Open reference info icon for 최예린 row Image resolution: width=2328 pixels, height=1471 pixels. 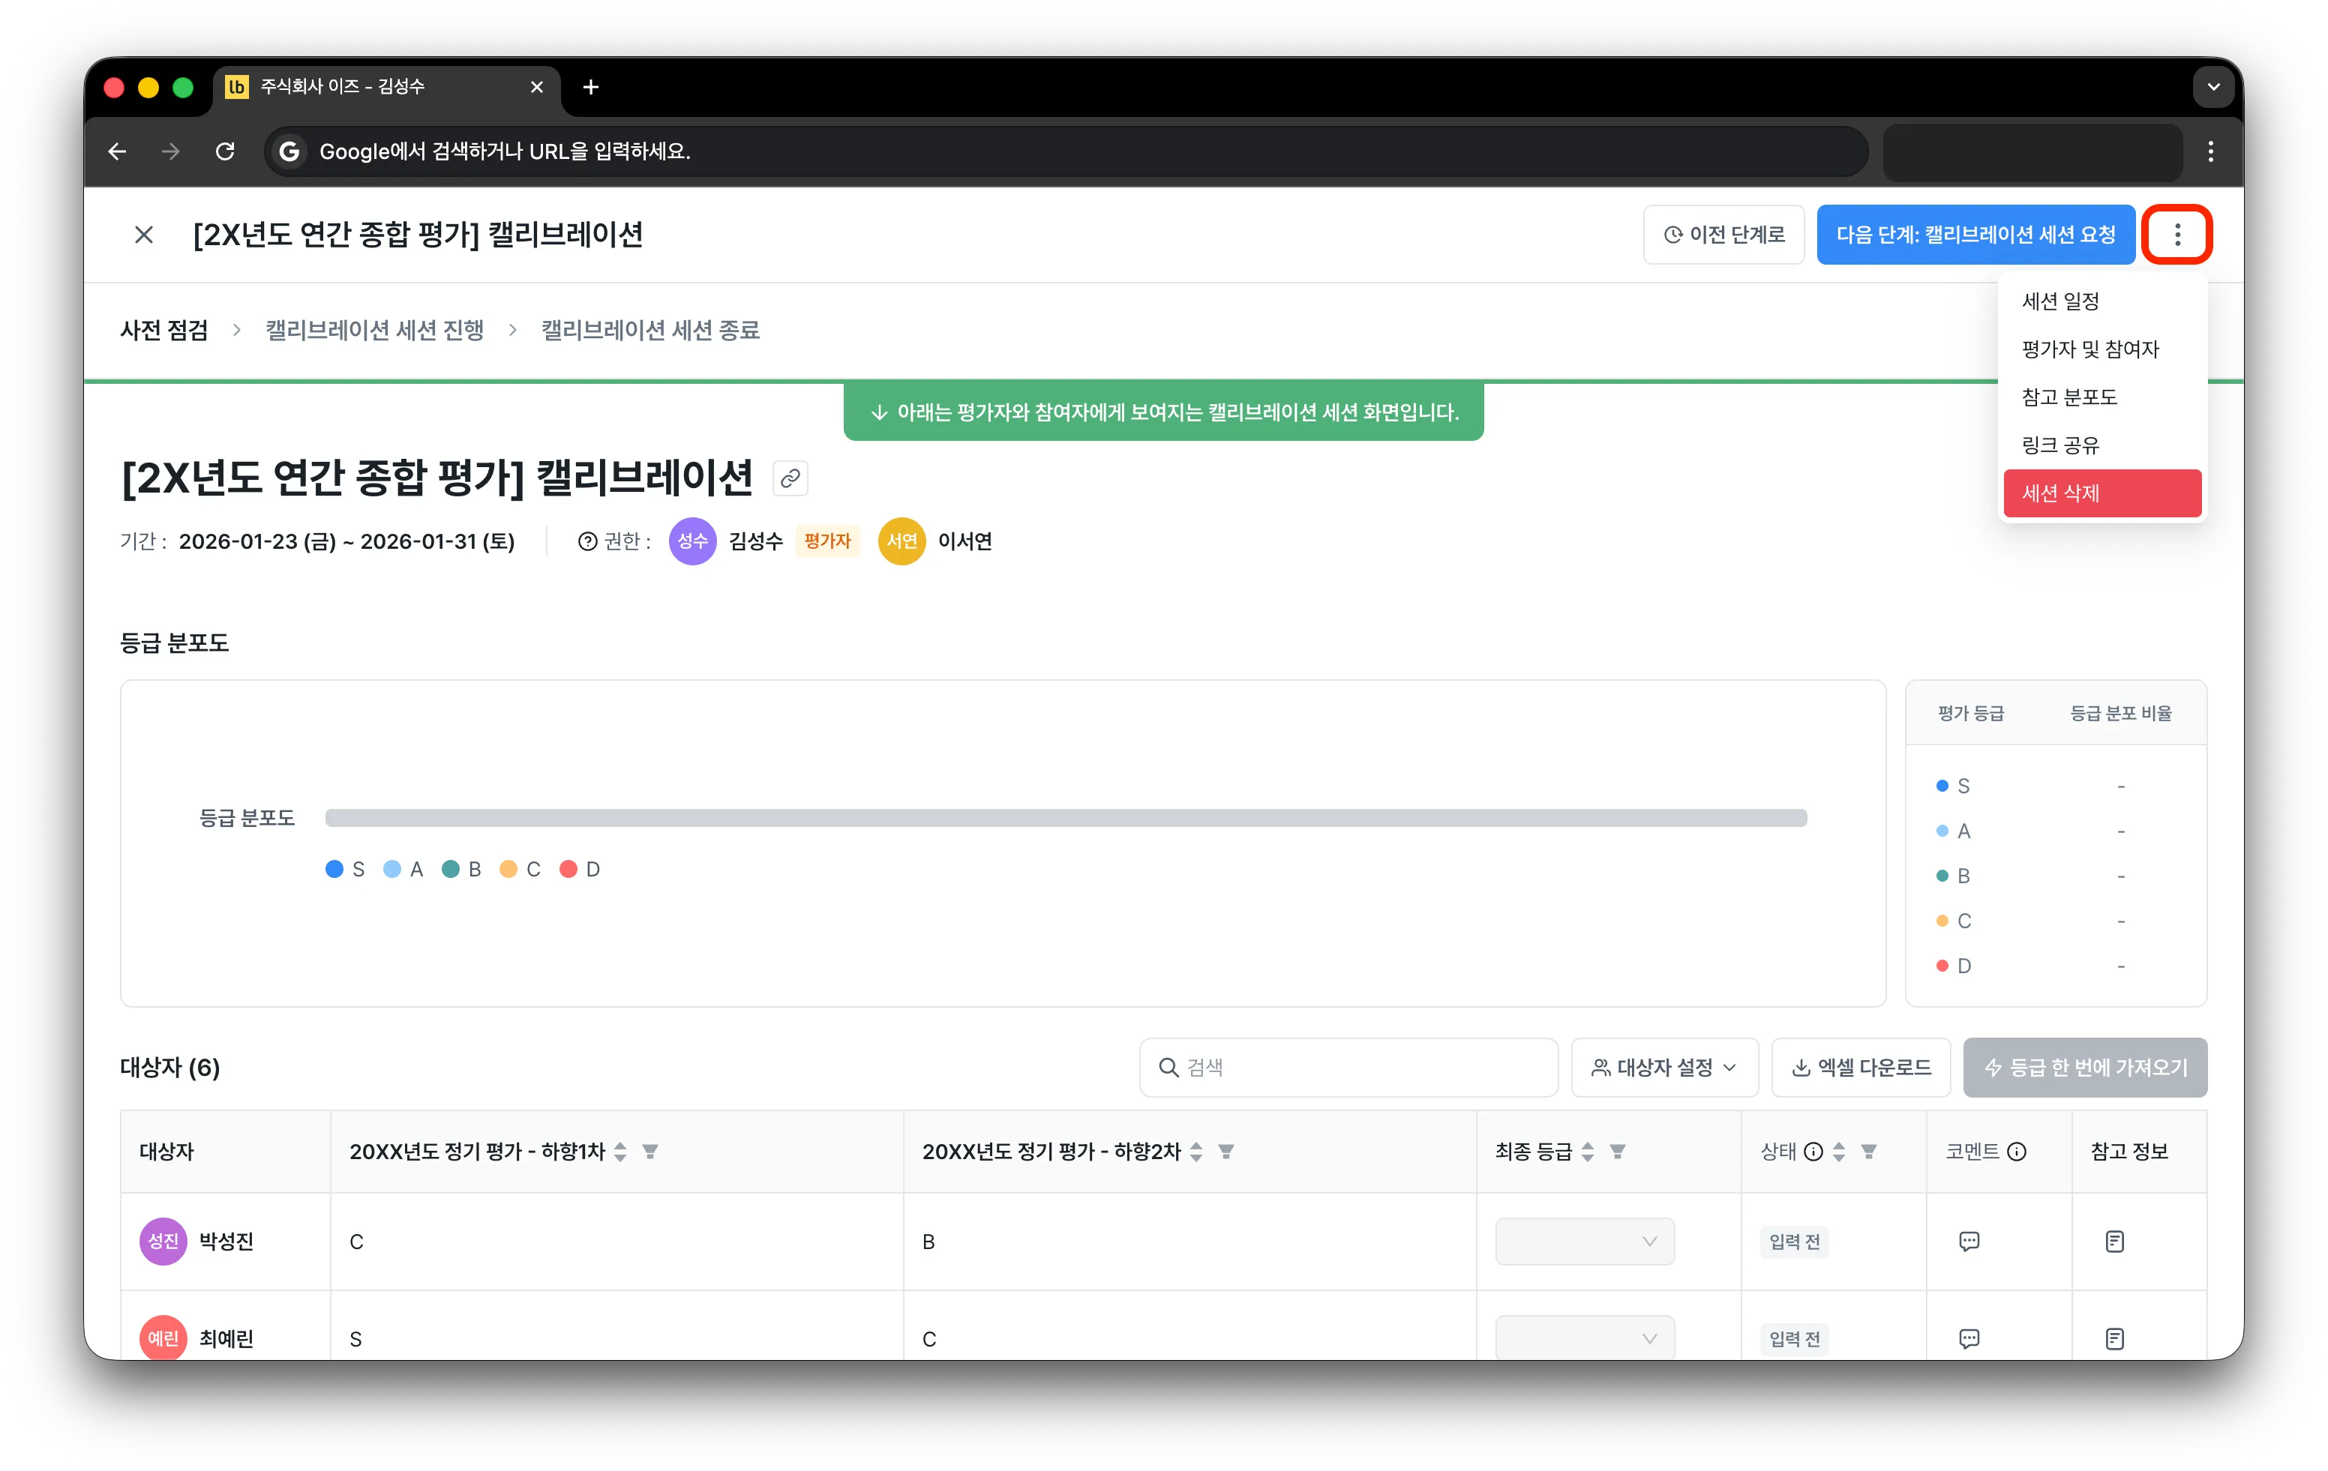[x=2114, y=1338]
